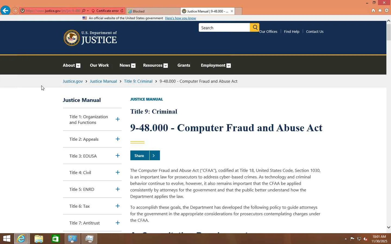Expand Title 6: Tax plus icon
391x244 pixels.
pos(118,206)
